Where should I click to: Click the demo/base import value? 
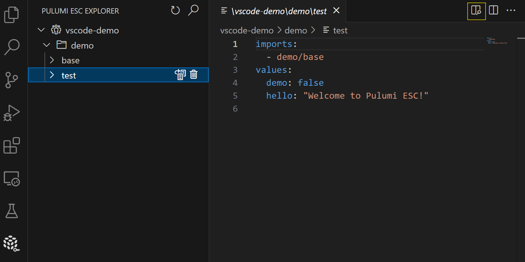300,57
